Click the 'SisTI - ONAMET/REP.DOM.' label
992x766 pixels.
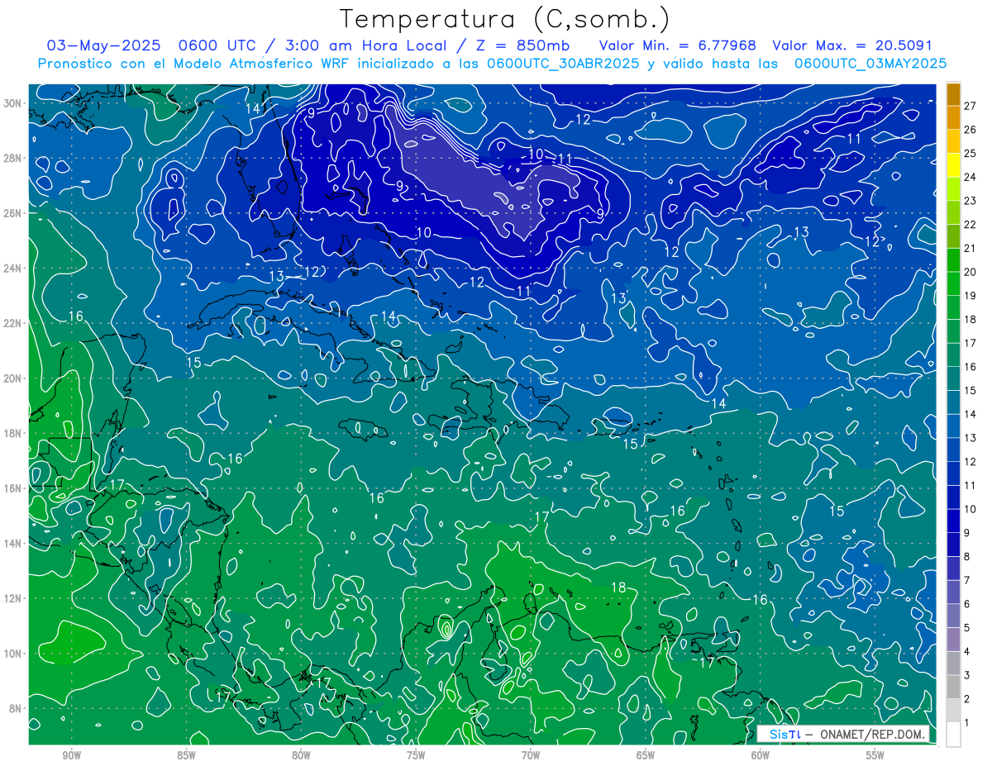pos(843,734)
